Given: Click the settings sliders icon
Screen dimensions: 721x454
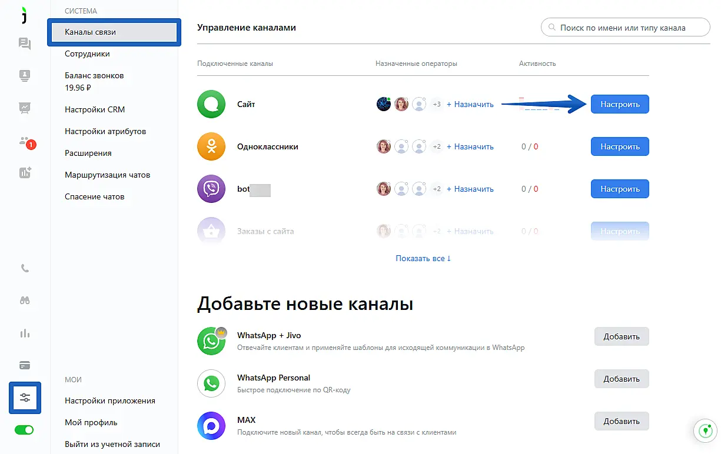Looking at the screenshot, I should 25,398.
